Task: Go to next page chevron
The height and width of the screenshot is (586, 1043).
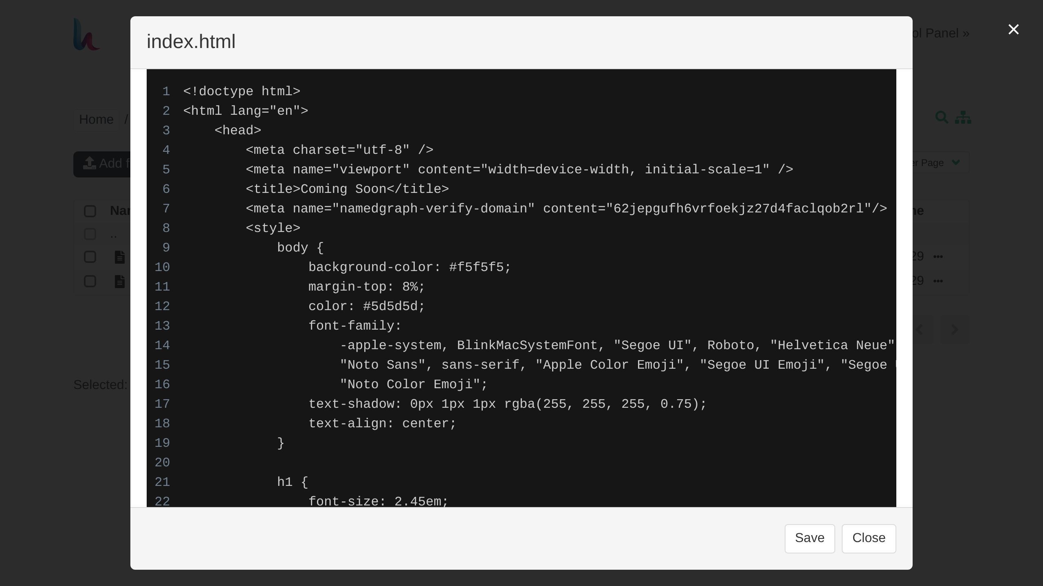Action: click(x=955, y=330)
